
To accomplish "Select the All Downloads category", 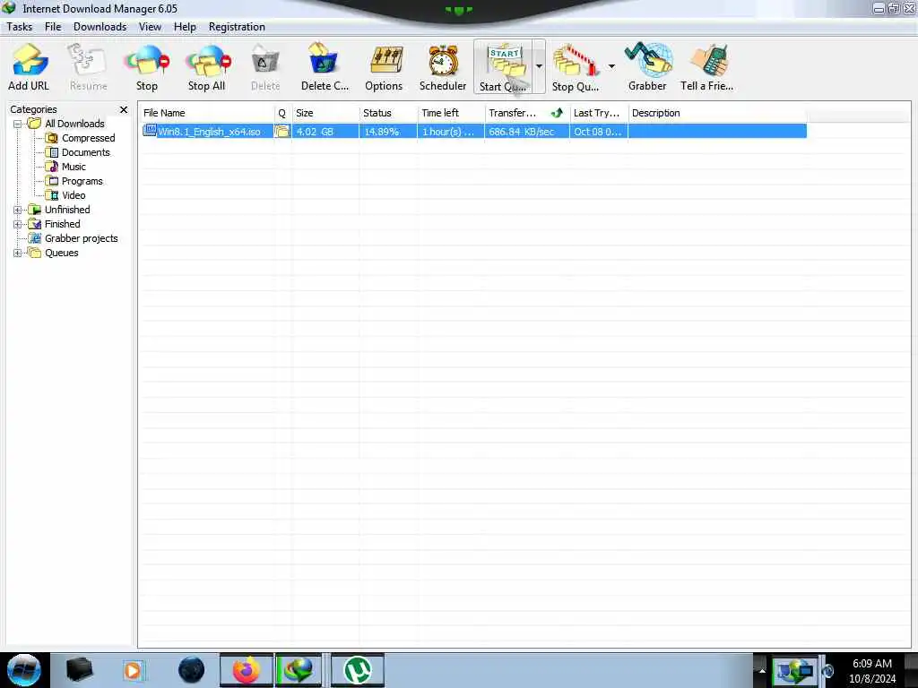I will (74, 124).
